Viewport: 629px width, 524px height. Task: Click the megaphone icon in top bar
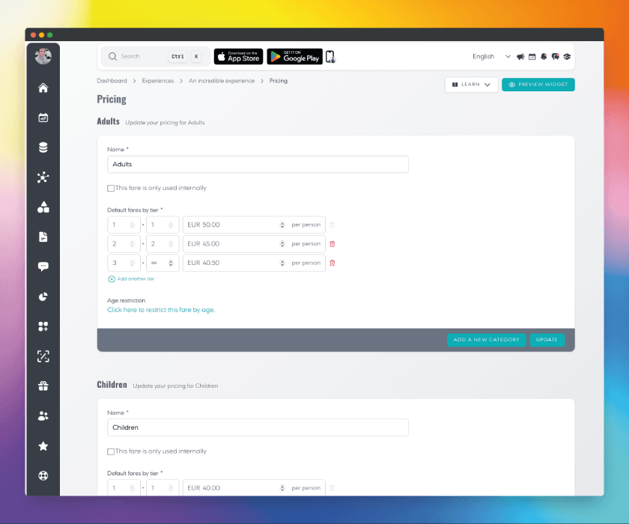point(520,57)
